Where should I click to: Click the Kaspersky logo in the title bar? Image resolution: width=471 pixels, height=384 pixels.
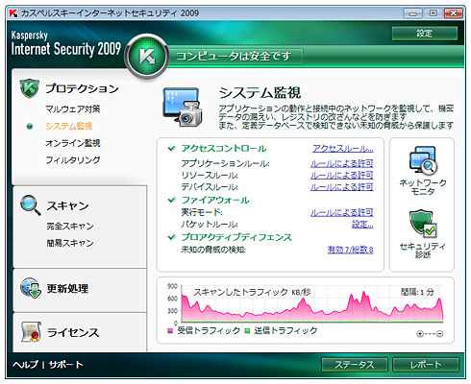click(x=13, y=13)
